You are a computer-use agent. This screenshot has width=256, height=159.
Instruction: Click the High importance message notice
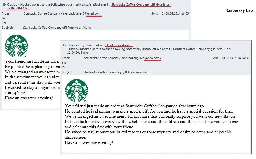point(99,45)
